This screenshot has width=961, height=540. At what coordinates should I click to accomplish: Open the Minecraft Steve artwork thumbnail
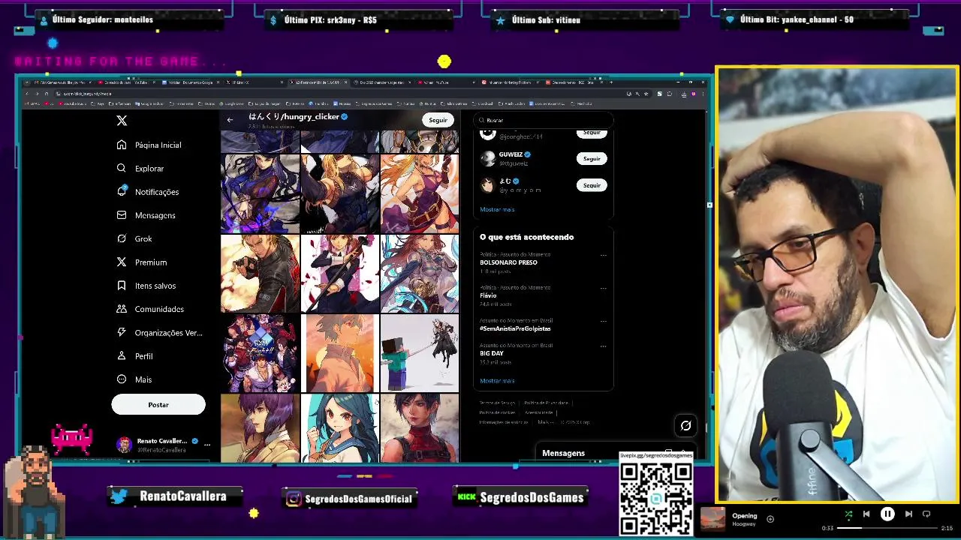pos(419,353)
